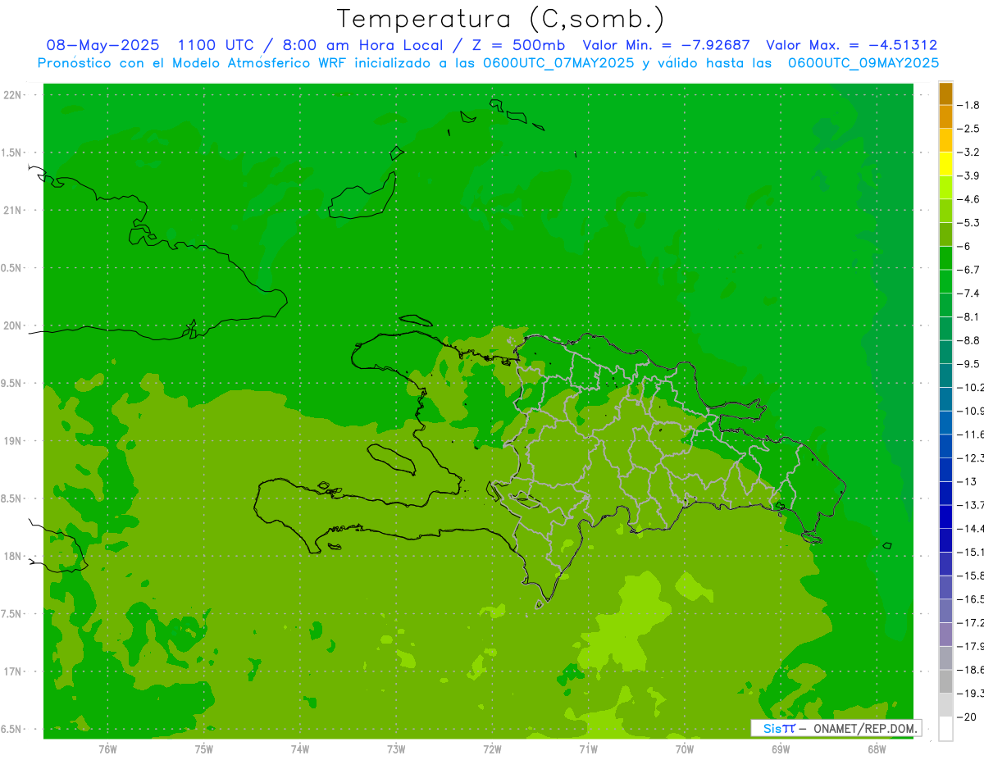This screenshot has width=984, height=760.
Task: Click the '17N' latitude label
Action: (14, 671)
